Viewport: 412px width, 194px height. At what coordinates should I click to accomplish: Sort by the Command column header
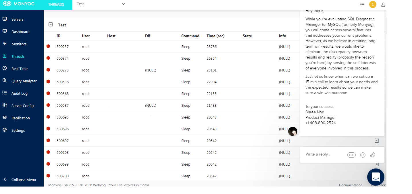pyautogui.click(x=190, y=36)
